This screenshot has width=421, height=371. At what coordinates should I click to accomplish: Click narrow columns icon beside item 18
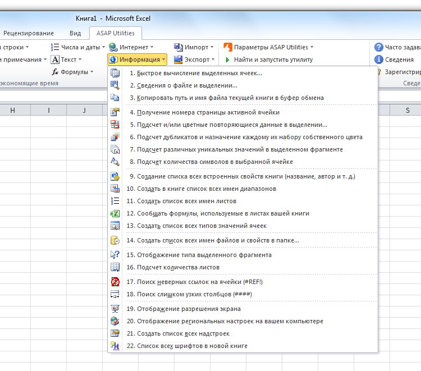(x=115, y=294)
